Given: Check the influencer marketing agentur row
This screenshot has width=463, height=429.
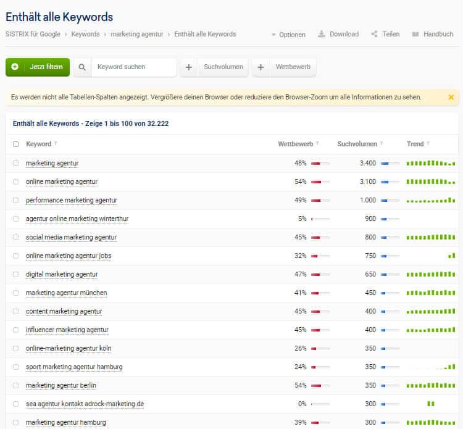Looking at the screenshot, I should (x=15, y=330).
